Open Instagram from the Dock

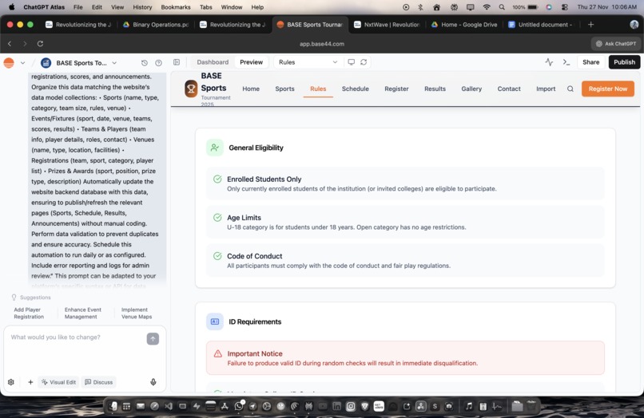[x=351, y=406]
